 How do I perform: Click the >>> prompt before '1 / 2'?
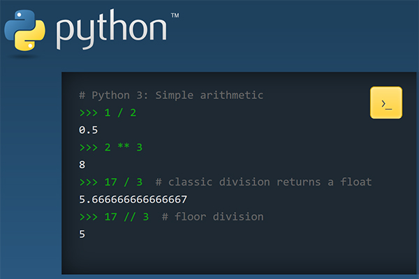(91, 112)
